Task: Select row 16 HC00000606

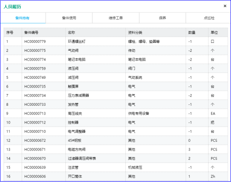Action: (116, 176)
